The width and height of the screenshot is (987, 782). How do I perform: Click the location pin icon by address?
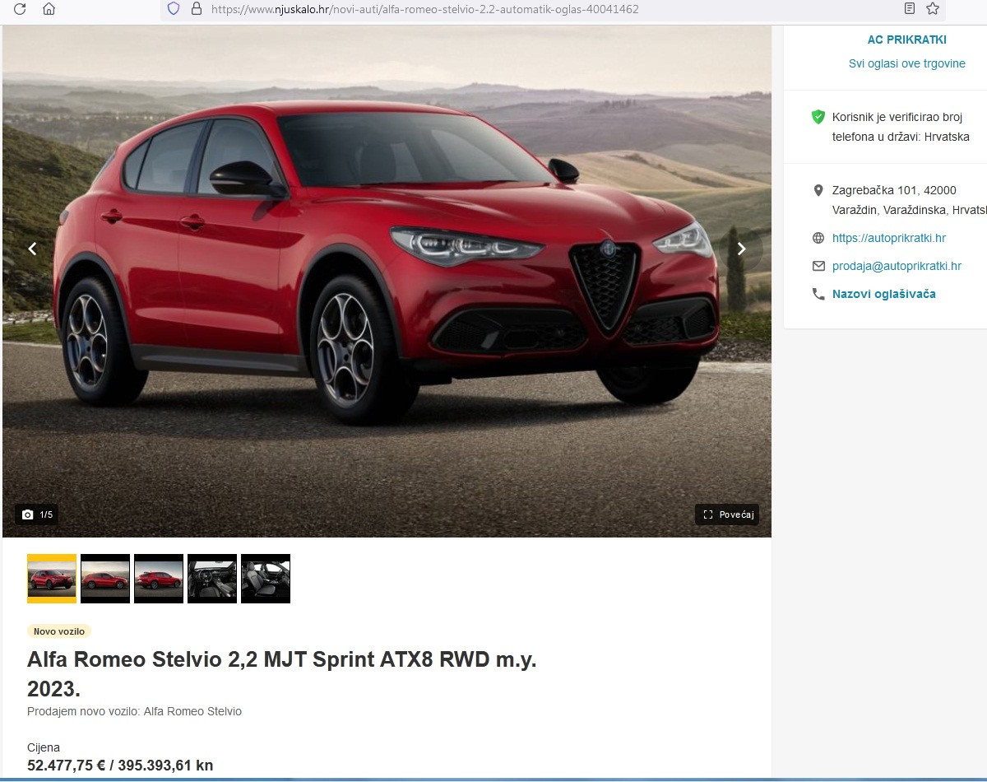coord(818,191)
